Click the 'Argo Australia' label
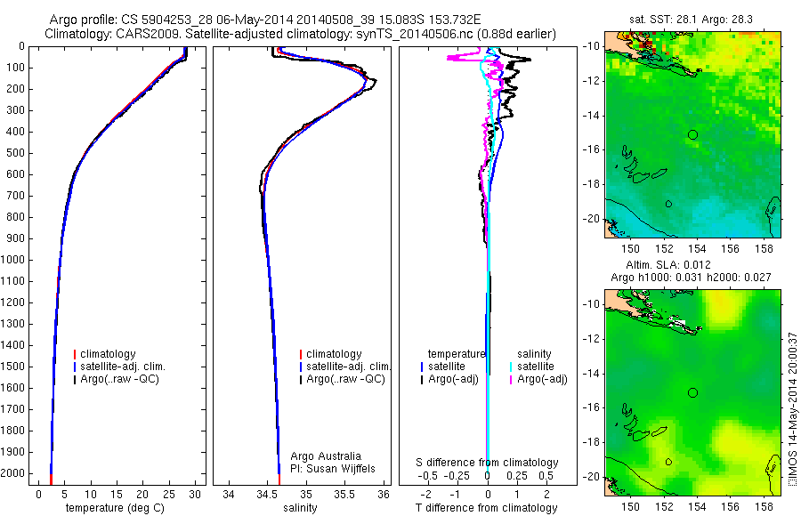The width and height of the screenshot is (801, 516). [326, 456]
